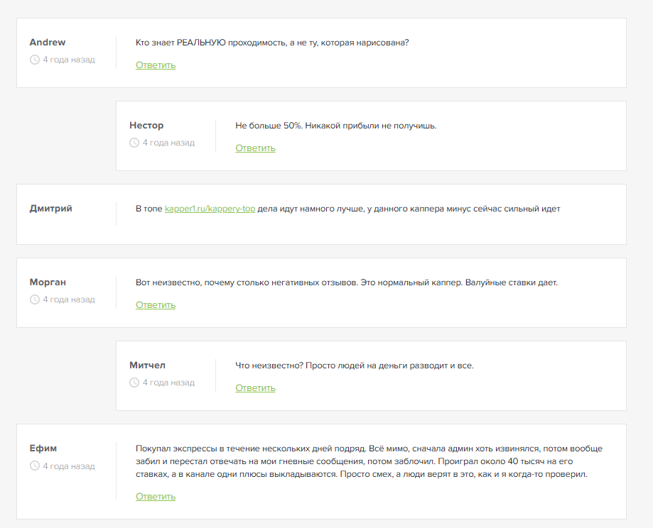The height and width of the screenshot is (528, 653).
Task: Click the clock icon under Ефим's name
Action: pos(34,466)
